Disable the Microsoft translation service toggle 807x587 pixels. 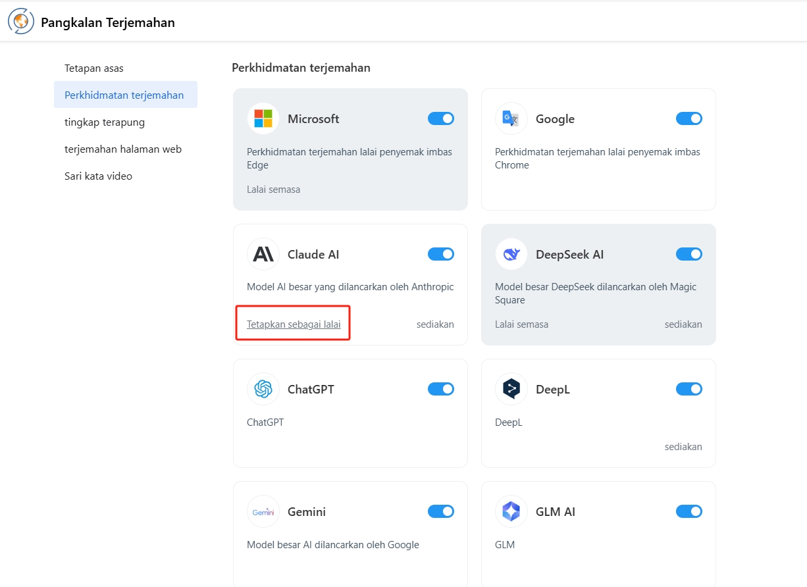click(x=441, y=118)
